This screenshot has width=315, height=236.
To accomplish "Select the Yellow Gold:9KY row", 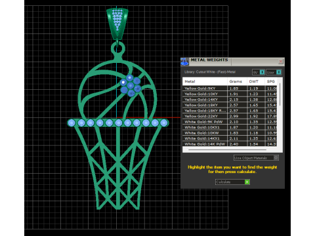I will click(x=230, y=88).
